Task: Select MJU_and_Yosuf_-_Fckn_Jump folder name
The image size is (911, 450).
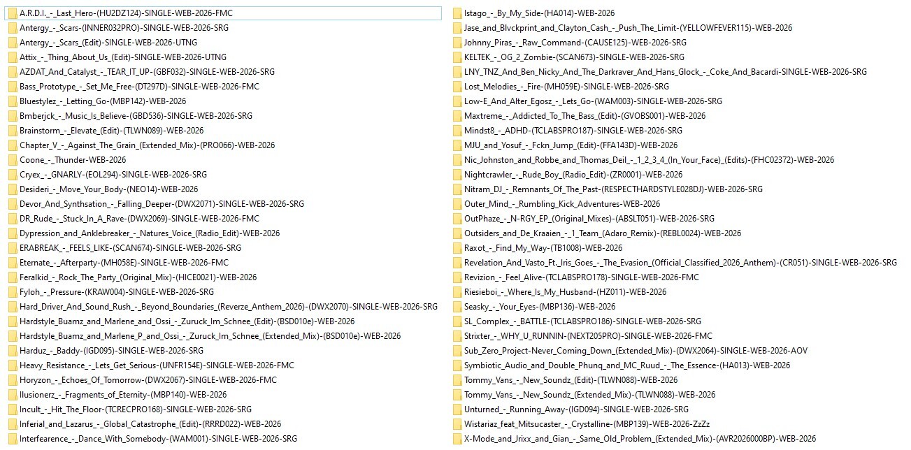Action: click(571, 145)
